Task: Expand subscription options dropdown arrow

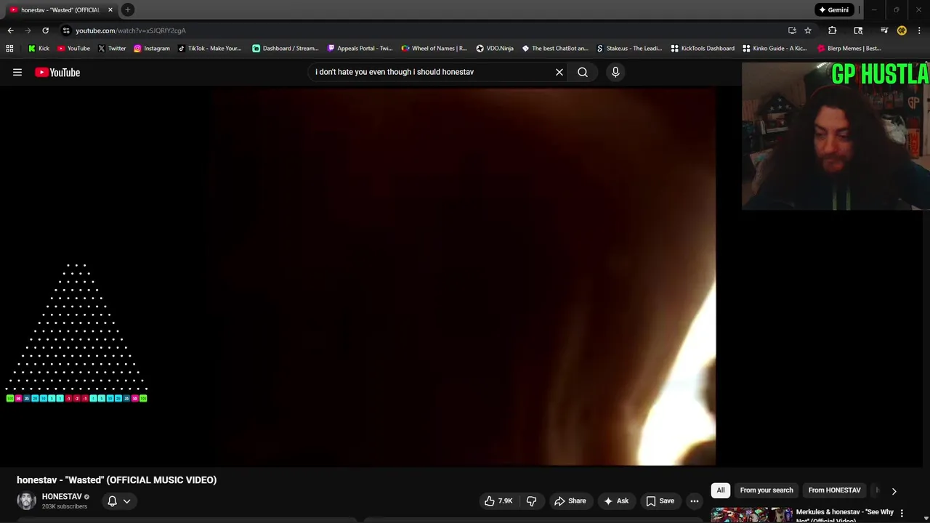Action: [126, 501]
